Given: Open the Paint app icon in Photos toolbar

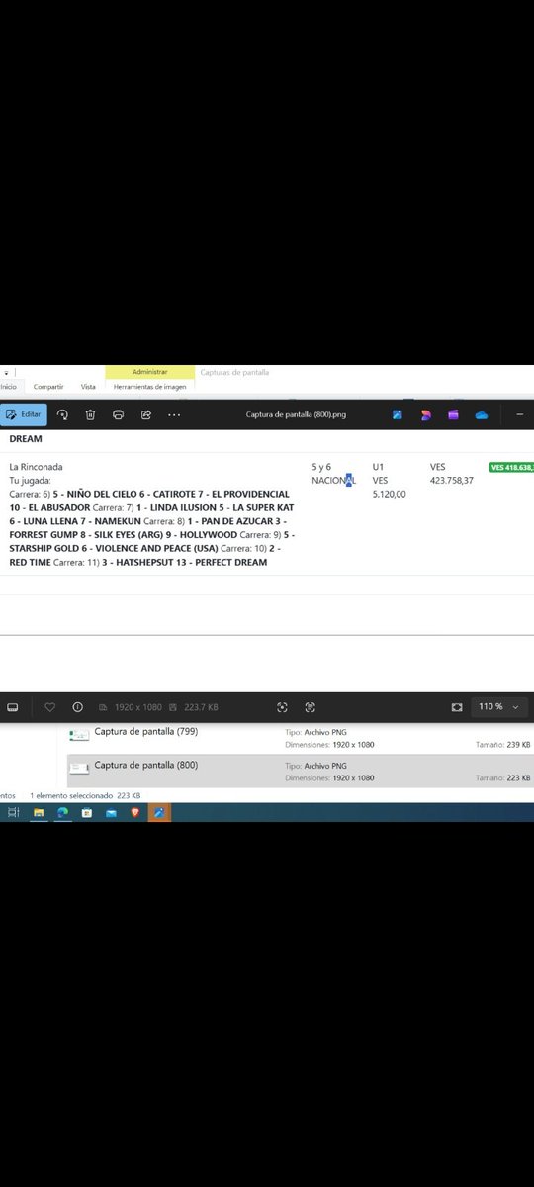Looking at the screenshot, I should tap(397, 414).
